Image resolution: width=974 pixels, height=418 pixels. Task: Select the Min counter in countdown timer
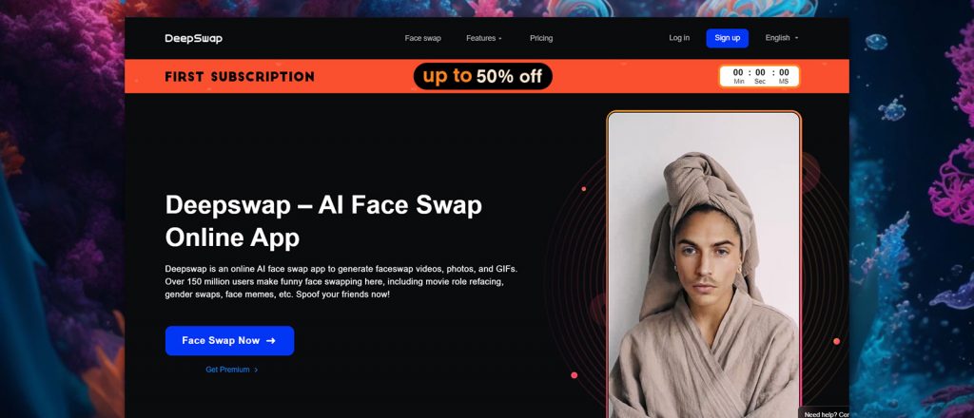coord(738,76)
